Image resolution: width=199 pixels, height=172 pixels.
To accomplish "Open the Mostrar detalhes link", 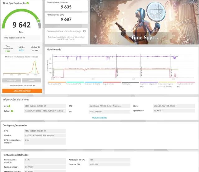I will pos(99,117).
